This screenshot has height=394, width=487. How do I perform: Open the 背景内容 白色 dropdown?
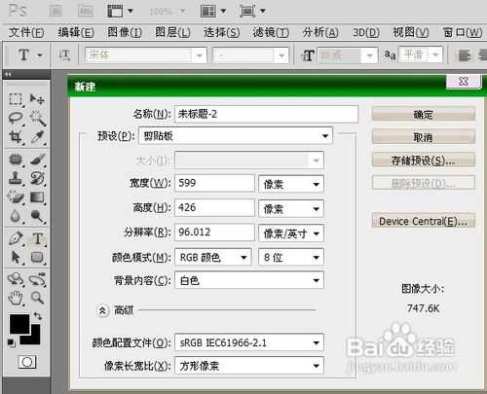coord(249,280)
